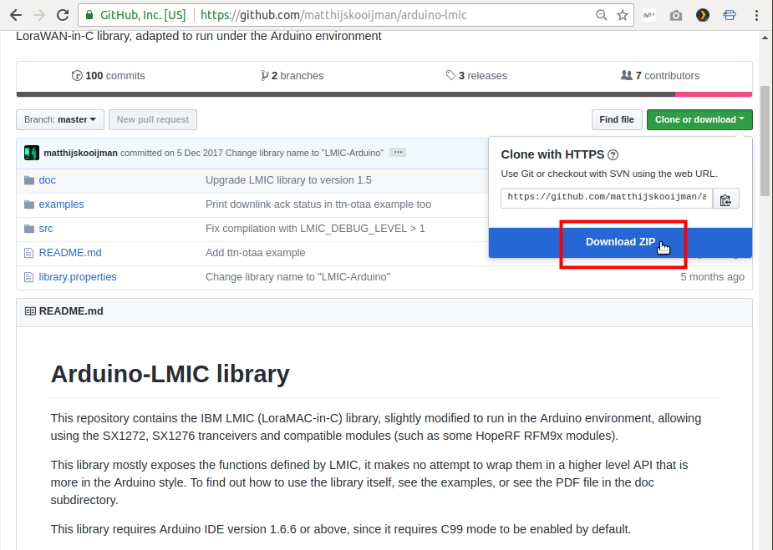The image size is (773, 550).
Task: Open commit 'Fix compilation with LMIC_DEBUG_LEVEL > 1'
Action: tap(315, 229)
